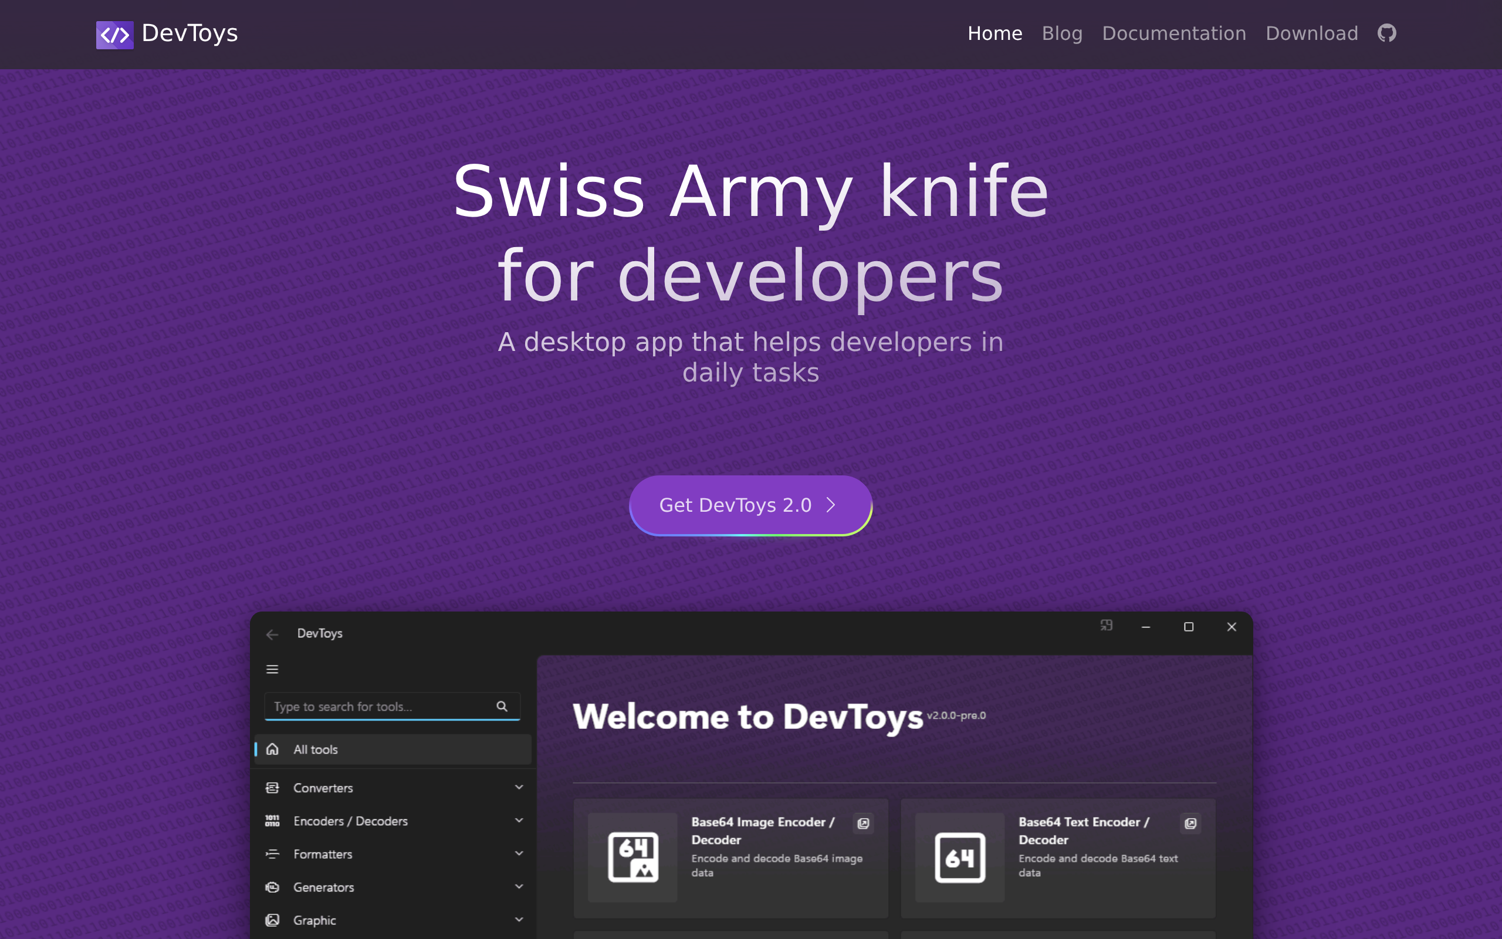
Task: Open the Download link in header
Action: (x=1311, y=33)
